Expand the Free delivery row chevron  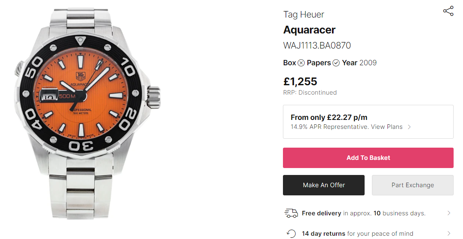[x=449, y=213]
